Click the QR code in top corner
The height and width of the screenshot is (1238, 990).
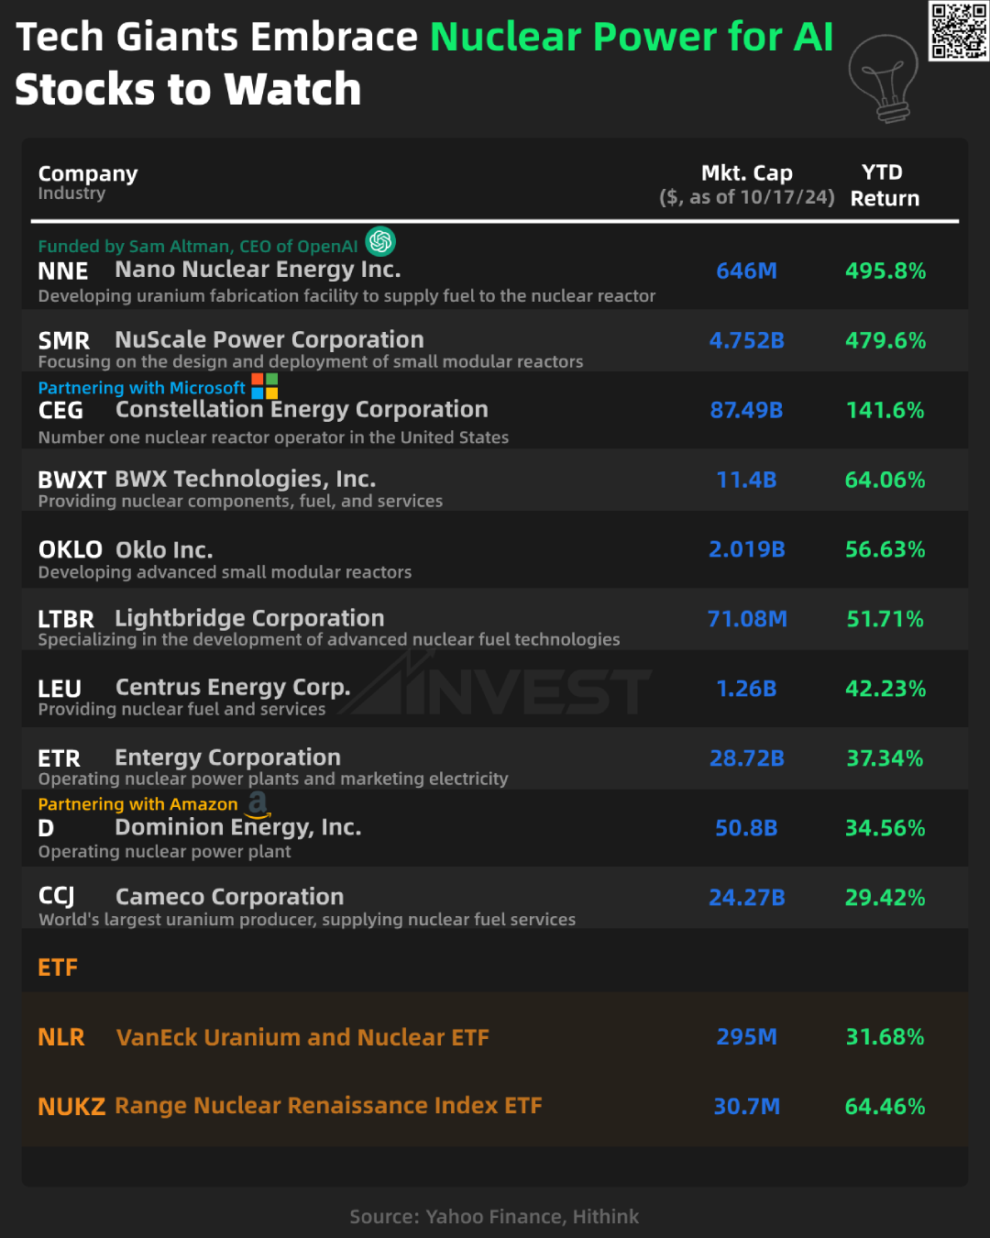(x=958, y=30)
